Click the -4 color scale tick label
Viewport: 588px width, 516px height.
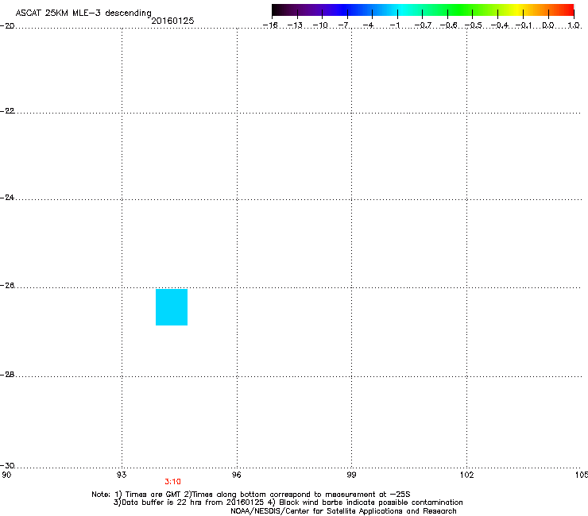click(368, 25)
